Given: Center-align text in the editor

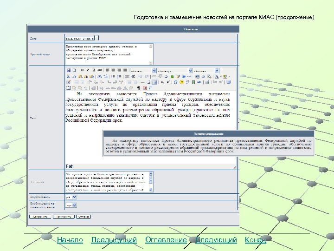Looking at the screenshot, I should [113, 70].
